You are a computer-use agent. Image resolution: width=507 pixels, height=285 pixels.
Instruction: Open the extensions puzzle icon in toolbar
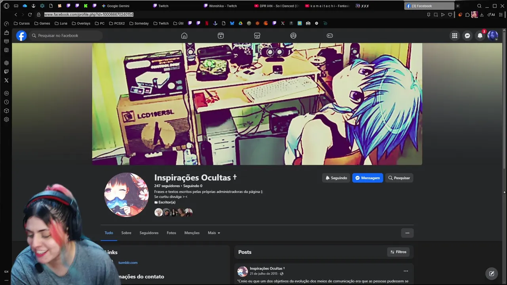pos(467,15)
